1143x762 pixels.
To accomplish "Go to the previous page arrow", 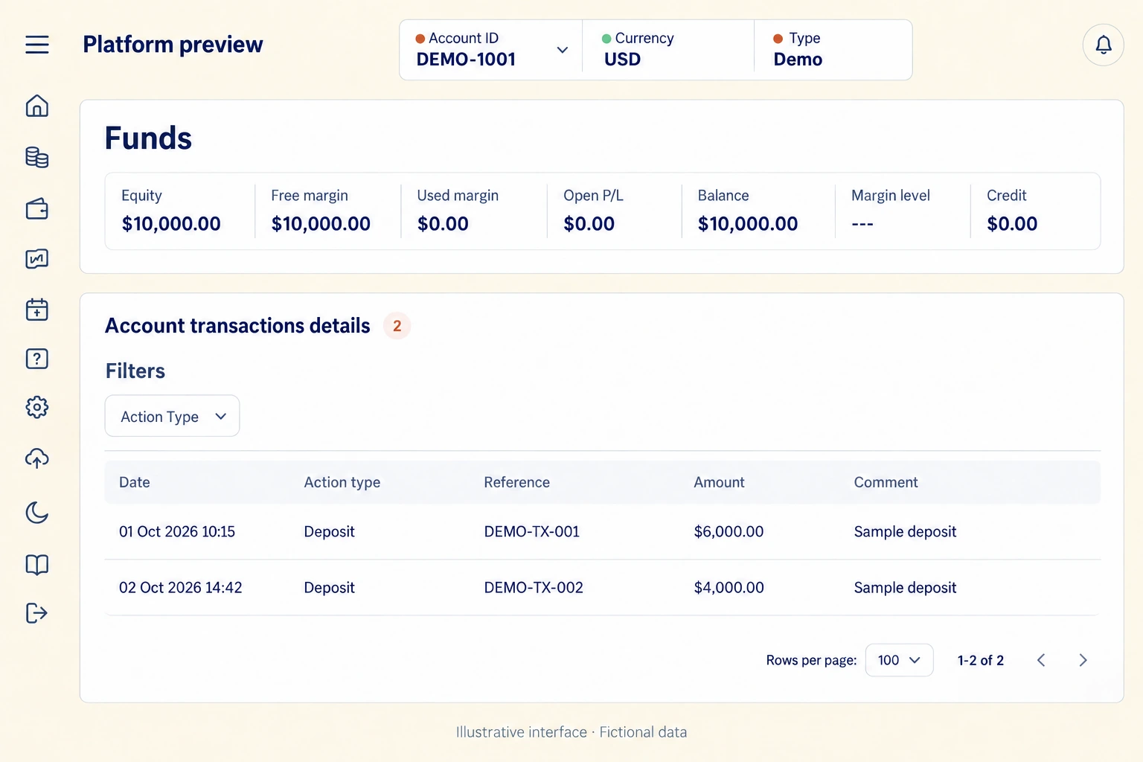I will coord(1041,660).
